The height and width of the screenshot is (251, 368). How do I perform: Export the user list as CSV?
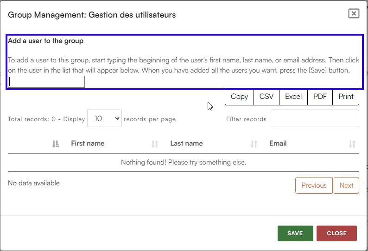tap(266, 97)
